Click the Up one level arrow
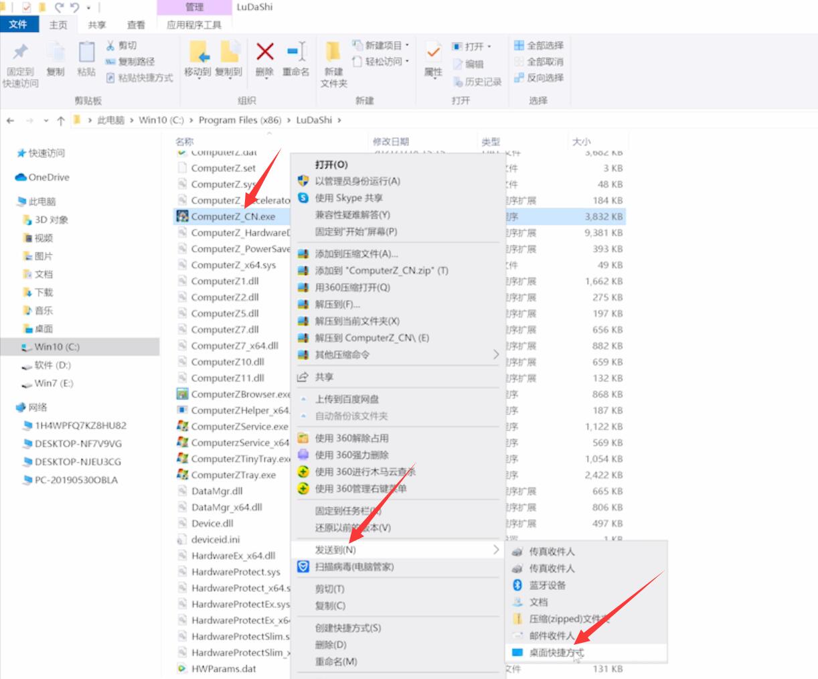Image resolution: width=818 pixels, height=679 pixels. point(61,121)
